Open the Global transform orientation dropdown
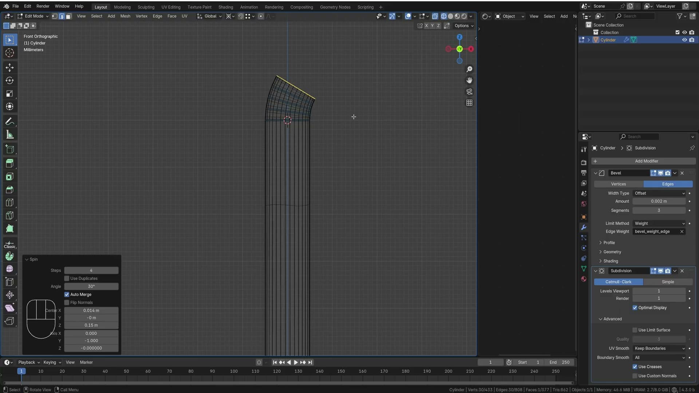 [209, 16]
